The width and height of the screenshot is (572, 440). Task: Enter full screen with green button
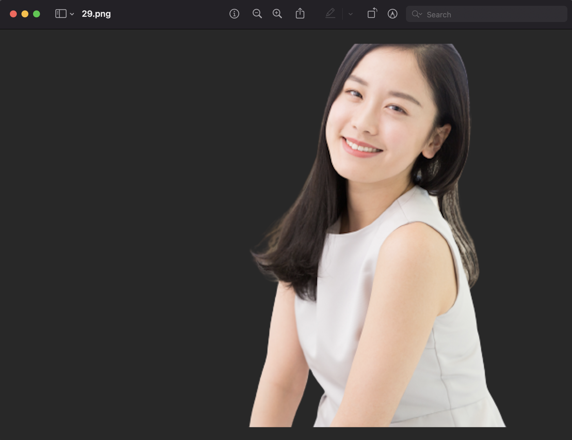tap(37, 14)
